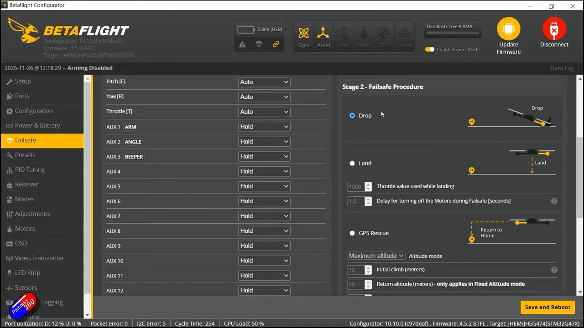Disable Enable Expert Mode

tap(429, 49)
